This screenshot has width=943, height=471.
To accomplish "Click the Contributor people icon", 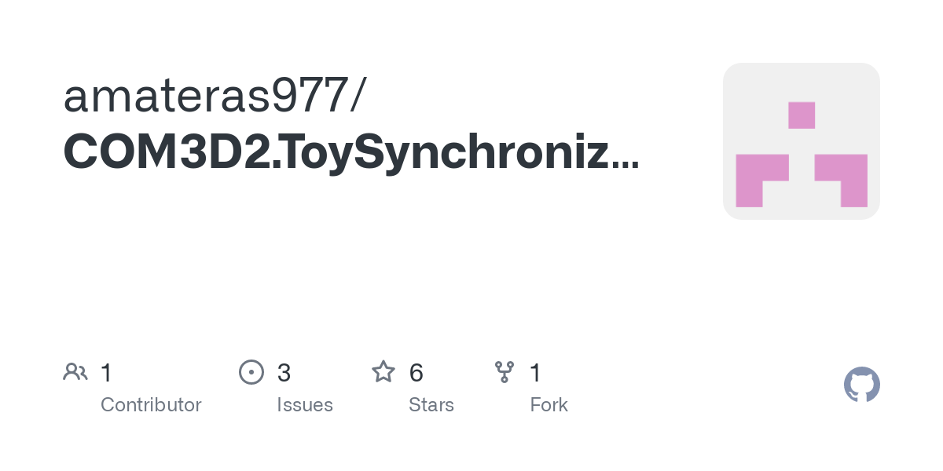I will (75, 372).
